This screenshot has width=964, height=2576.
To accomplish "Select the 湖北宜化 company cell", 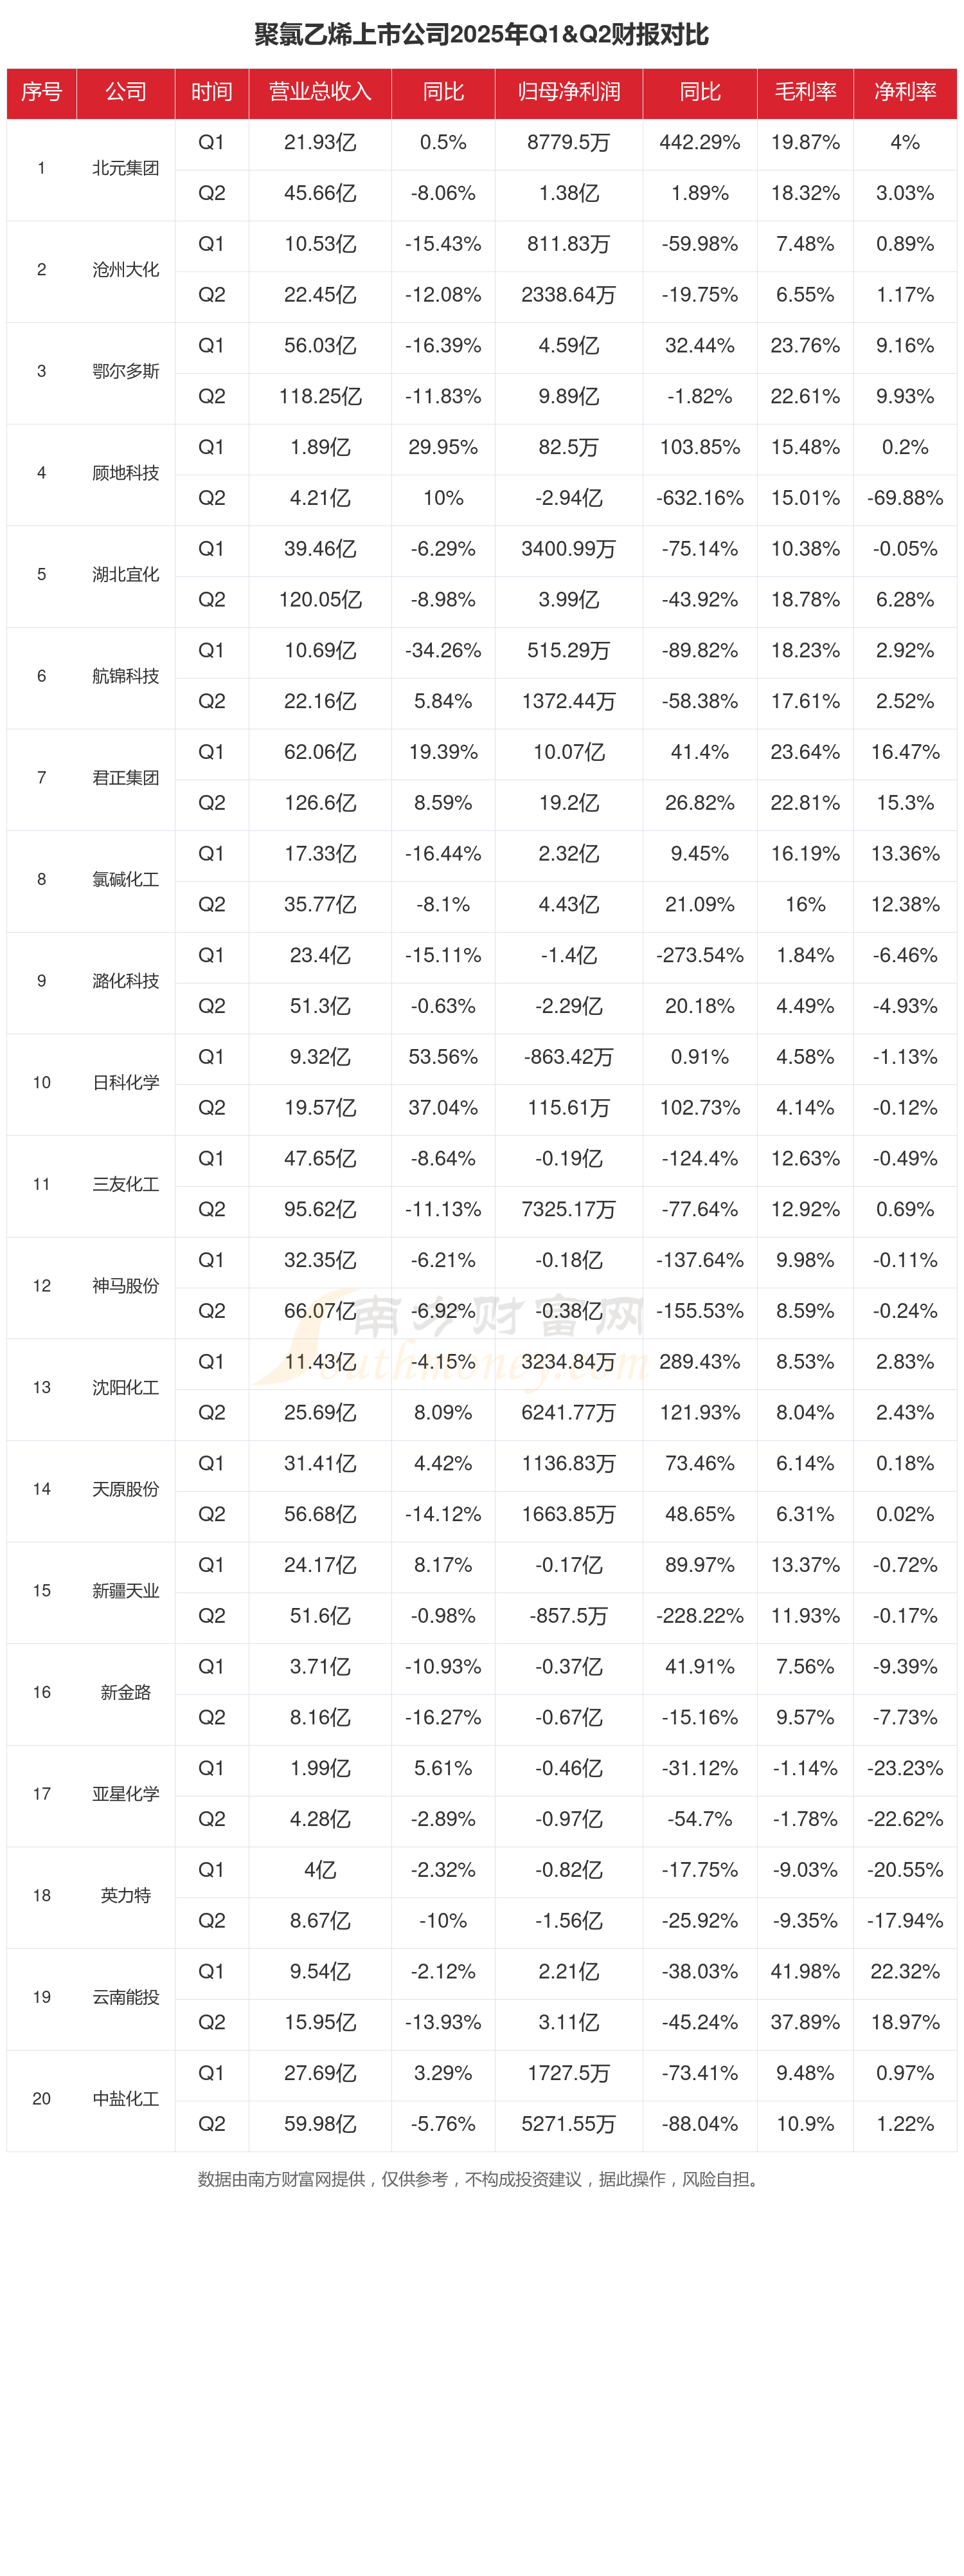I will pos(126,574).
